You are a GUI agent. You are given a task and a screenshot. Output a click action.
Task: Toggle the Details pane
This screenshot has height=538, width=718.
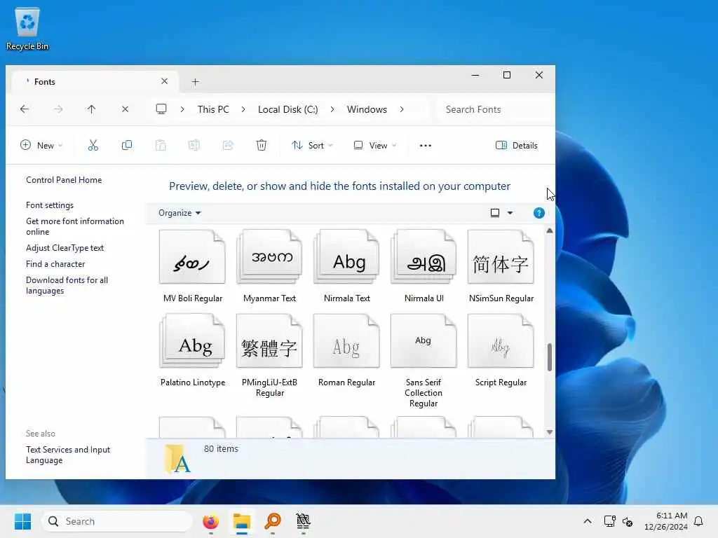click(x=517, y=146)
